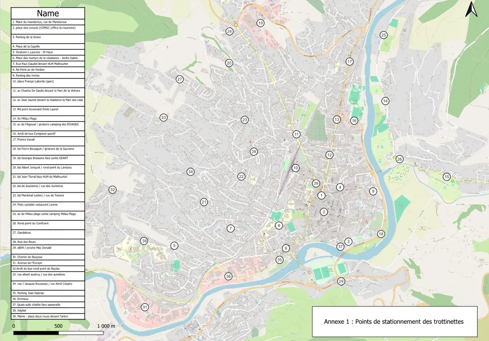The height and width of the screenshot is (341, 489).
Task: Click marker 29 near Mac Donald
Action: [x=341, y=281]
